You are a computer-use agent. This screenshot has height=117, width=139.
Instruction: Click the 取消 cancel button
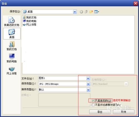click(124, 112)
